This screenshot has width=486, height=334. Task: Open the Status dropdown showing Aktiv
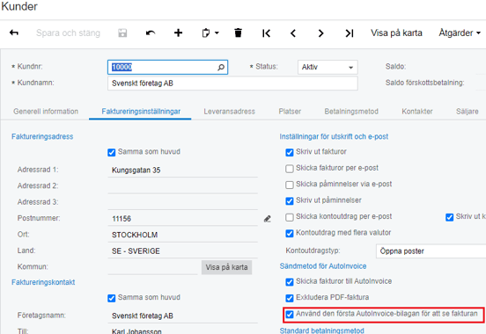(x=328, y=67)
